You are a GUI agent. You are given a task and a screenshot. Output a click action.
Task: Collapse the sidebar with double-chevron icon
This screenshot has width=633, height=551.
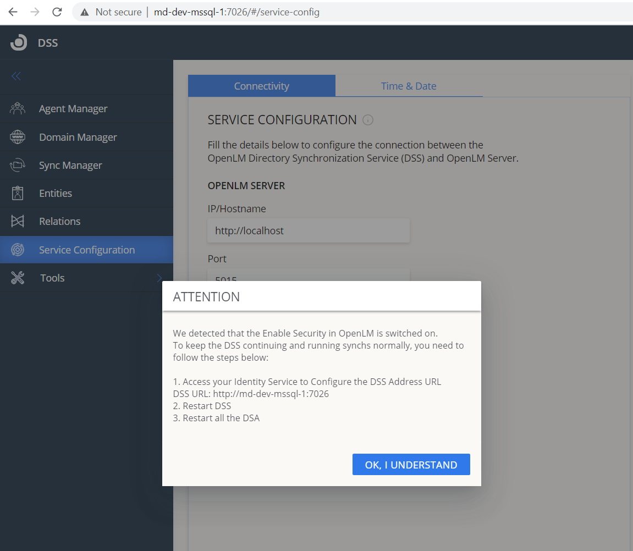click(x=16, y=76)
